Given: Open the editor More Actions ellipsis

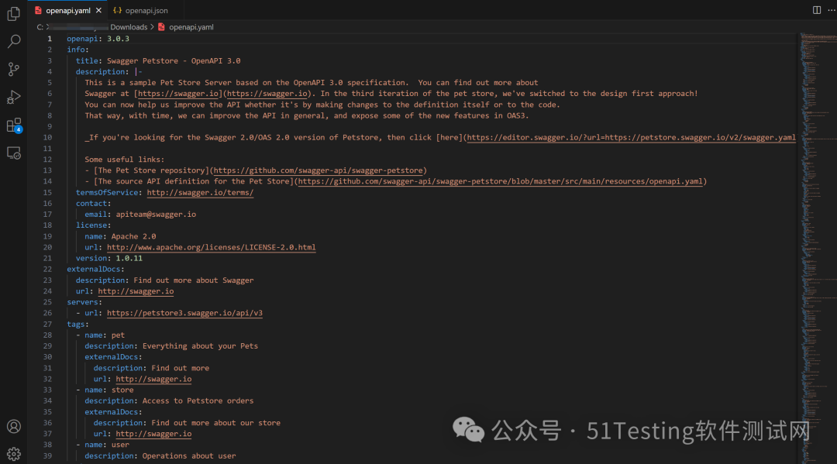Looking at the screenshot, I should coord(832,10).
